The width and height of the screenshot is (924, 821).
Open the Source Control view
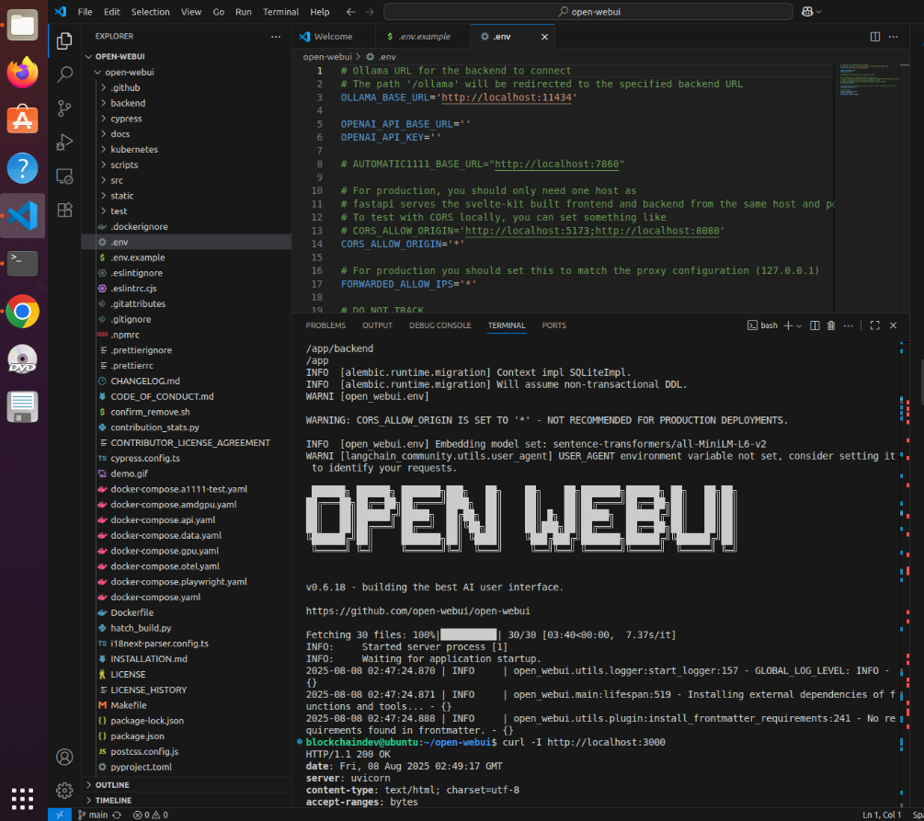pos(64,108)
